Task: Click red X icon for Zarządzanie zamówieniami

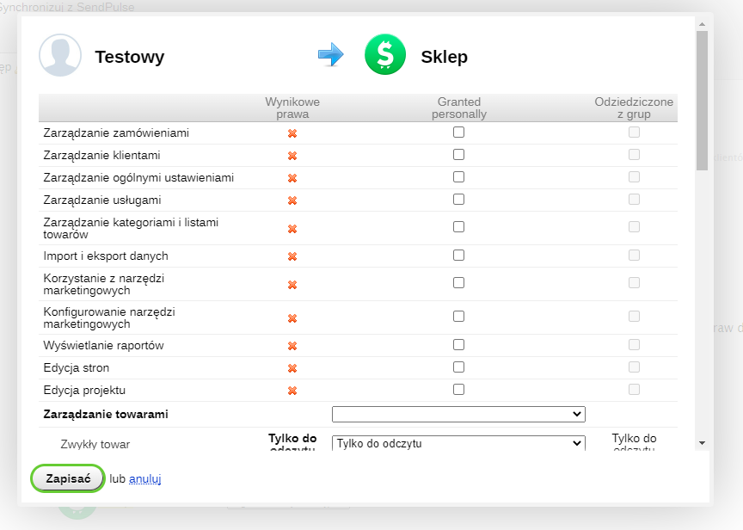Action: pos(292,133)
